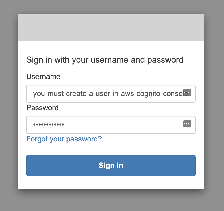
Task: Place cursor after the last password dot
Action: tap(64, 125)
